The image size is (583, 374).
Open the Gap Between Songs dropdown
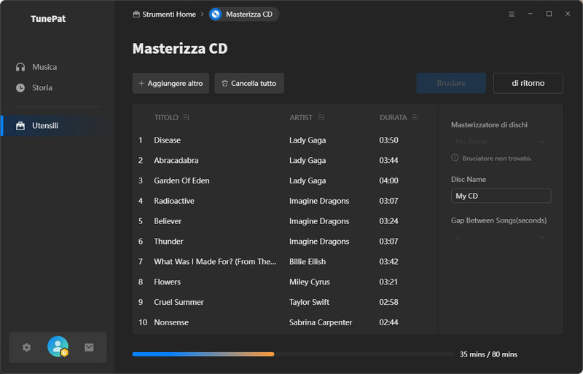(x=501, y=236)
